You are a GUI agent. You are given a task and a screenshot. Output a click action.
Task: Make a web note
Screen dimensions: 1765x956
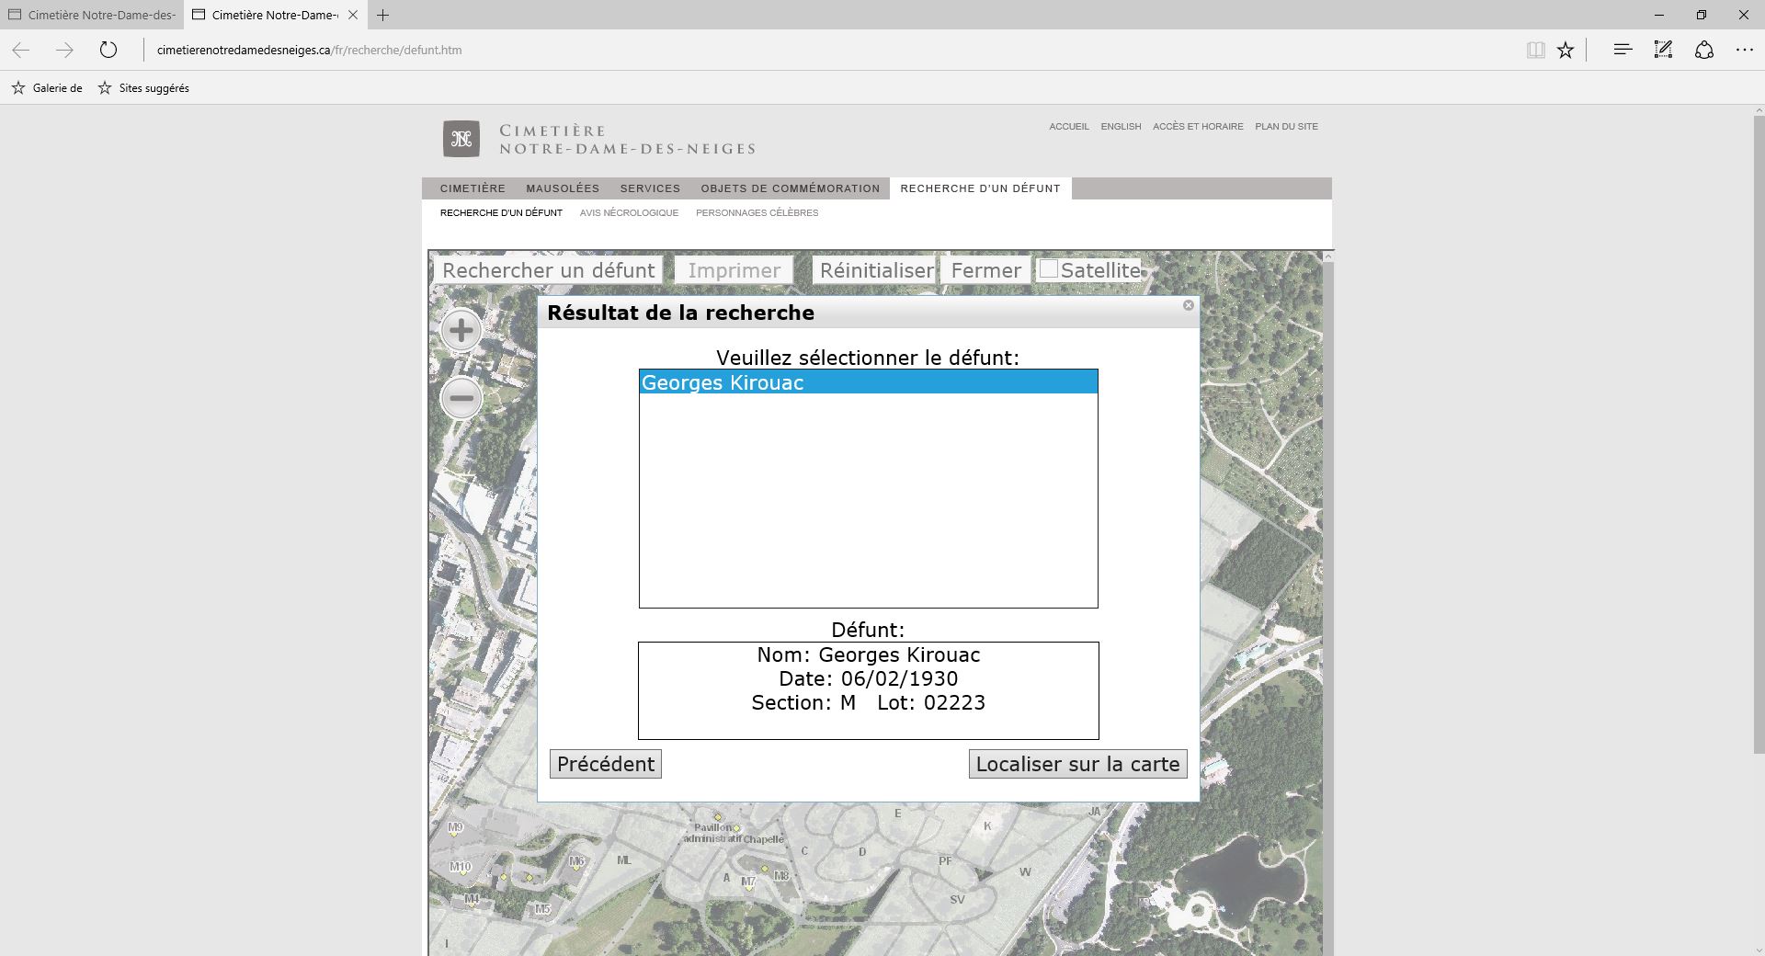coord(1663,50)
